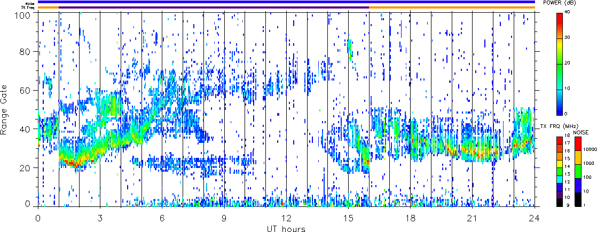
Task: Pick the cyan 12-13 MHz TX FRQ swatch
Action: pyautogui.click(x=560, y=180)
